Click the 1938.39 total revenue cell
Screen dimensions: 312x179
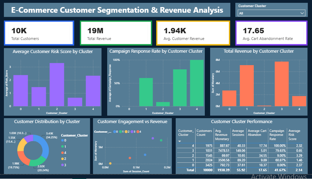(223, 170)
